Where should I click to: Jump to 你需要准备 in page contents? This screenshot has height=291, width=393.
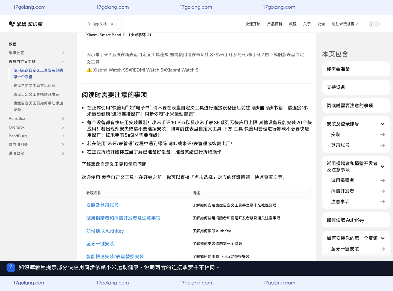[x=356, y=69]
